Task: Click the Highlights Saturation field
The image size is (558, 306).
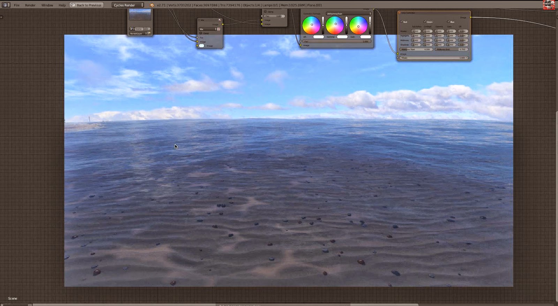Action: 416,36
